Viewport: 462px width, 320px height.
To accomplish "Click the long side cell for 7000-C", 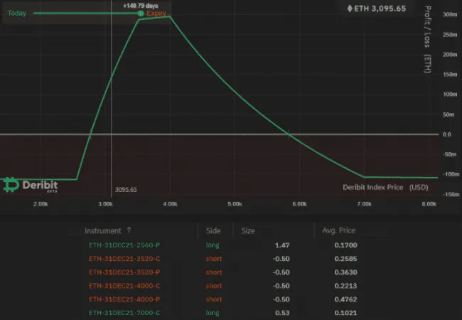I will (213, 313).
